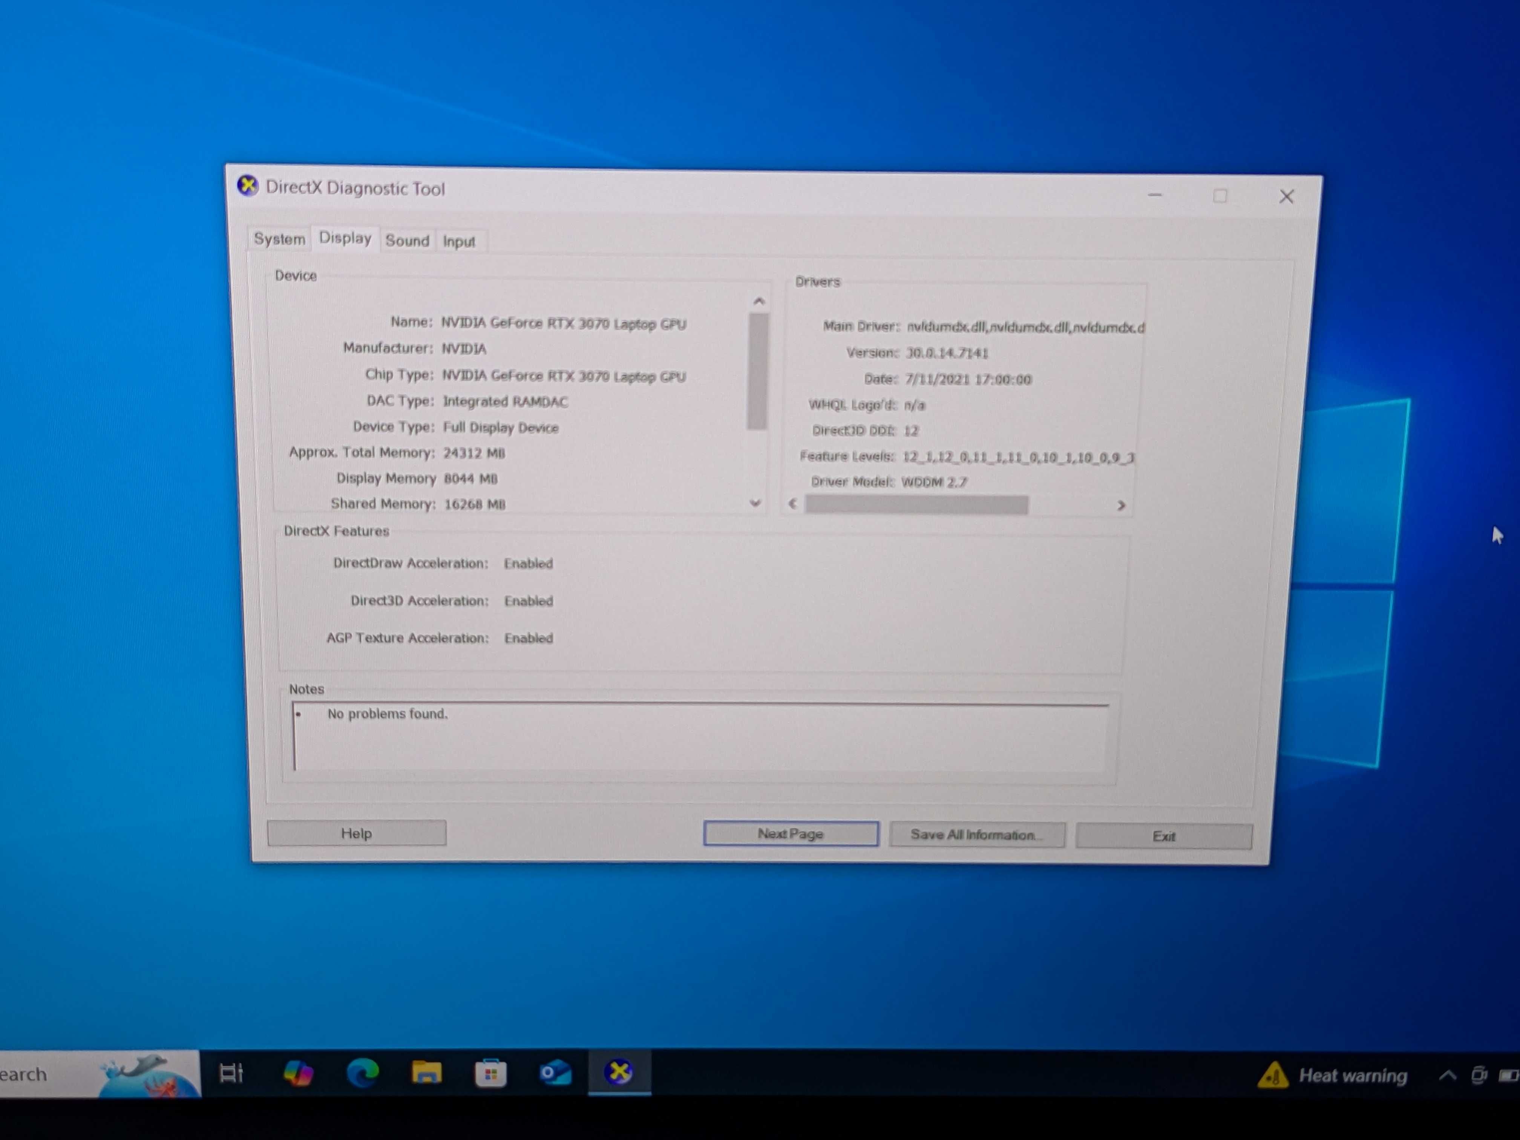This screenshot has height=1140, width=1520.
Task: Click the Direct3D DDI value 12
Action: click(911, 431)
